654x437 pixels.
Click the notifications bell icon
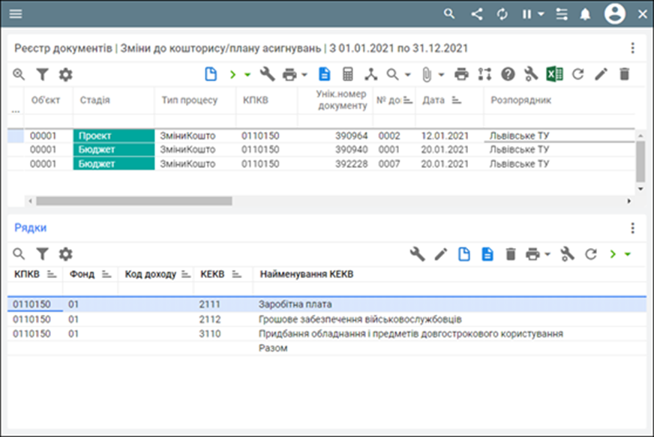[x=585, y=13]
